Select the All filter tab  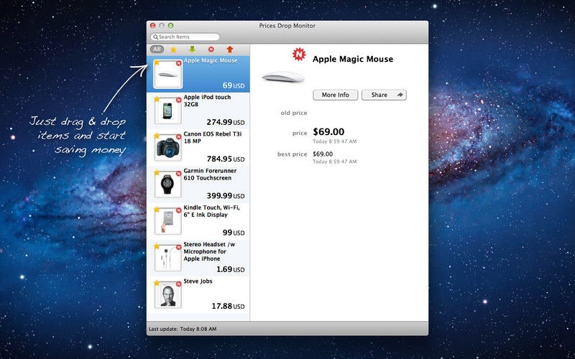[x=157, y=49]
